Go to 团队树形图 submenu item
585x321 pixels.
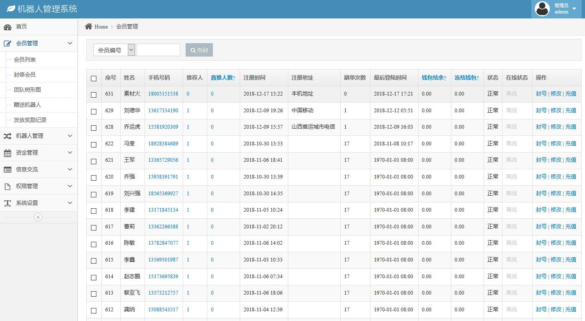(x=27, y=90)
